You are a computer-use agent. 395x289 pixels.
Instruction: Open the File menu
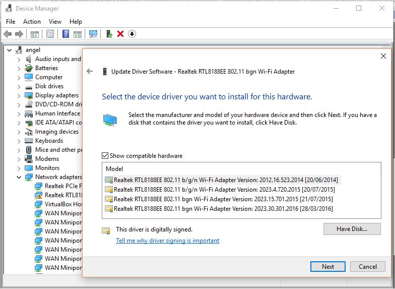(x=11, y=22)
